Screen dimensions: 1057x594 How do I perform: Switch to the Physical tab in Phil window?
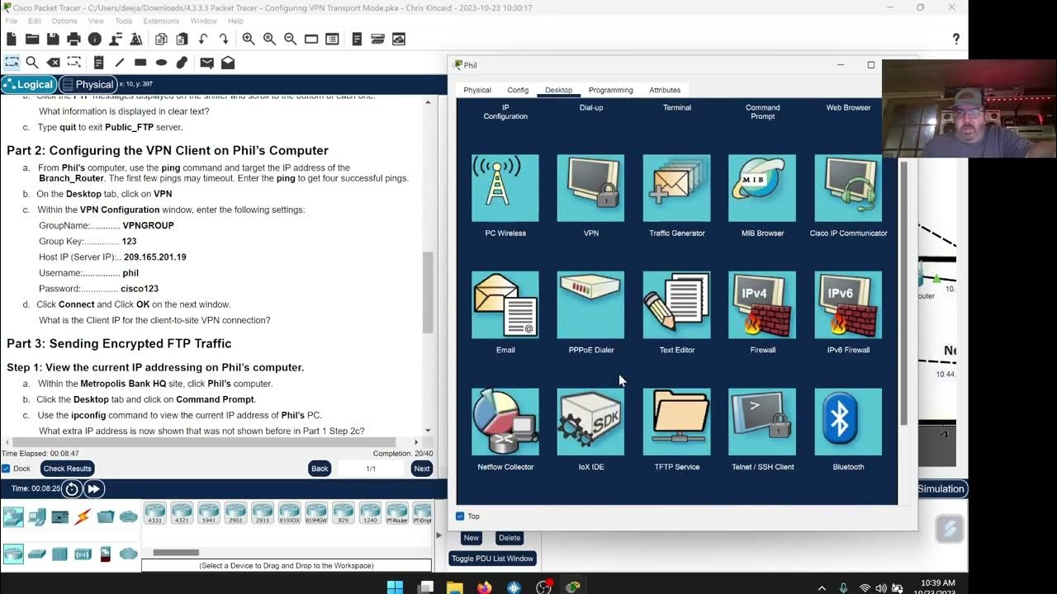click(x=477, y=90)
